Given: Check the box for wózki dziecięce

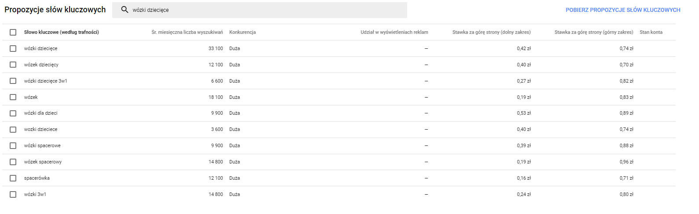Looking at the screenshot, I should tap(13, 48).
